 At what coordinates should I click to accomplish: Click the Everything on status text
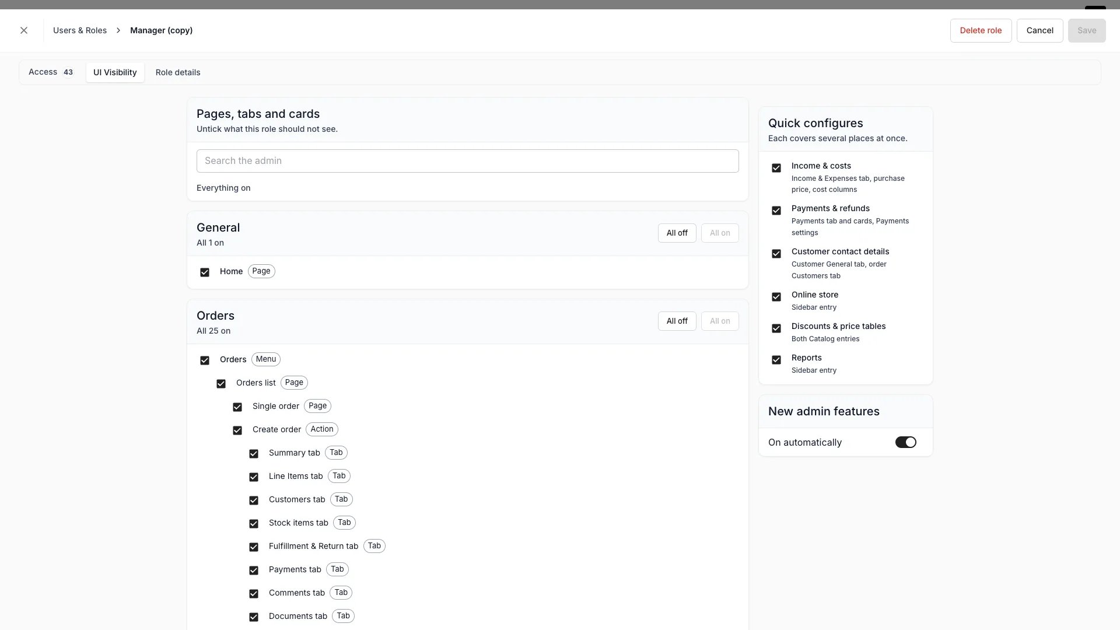[x=223, y=188]
